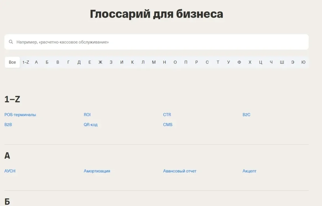Filter glossary by letter Э
The image size is (322, 206).
tap(293, 62)
